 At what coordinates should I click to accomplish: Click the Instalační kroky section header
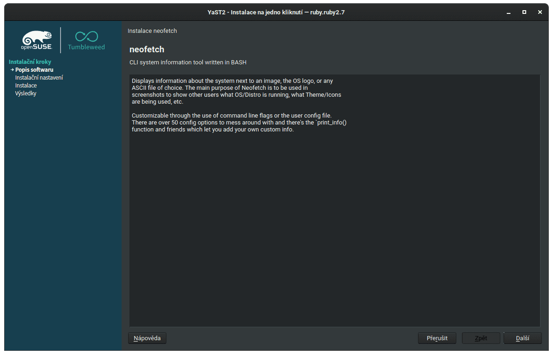[x=30, y=61]
